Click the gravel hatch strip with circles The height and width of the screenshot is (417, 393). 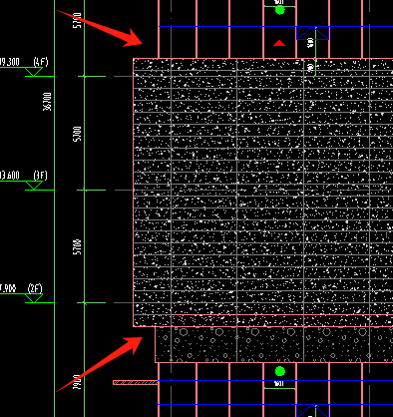click(x=274, y=344)
